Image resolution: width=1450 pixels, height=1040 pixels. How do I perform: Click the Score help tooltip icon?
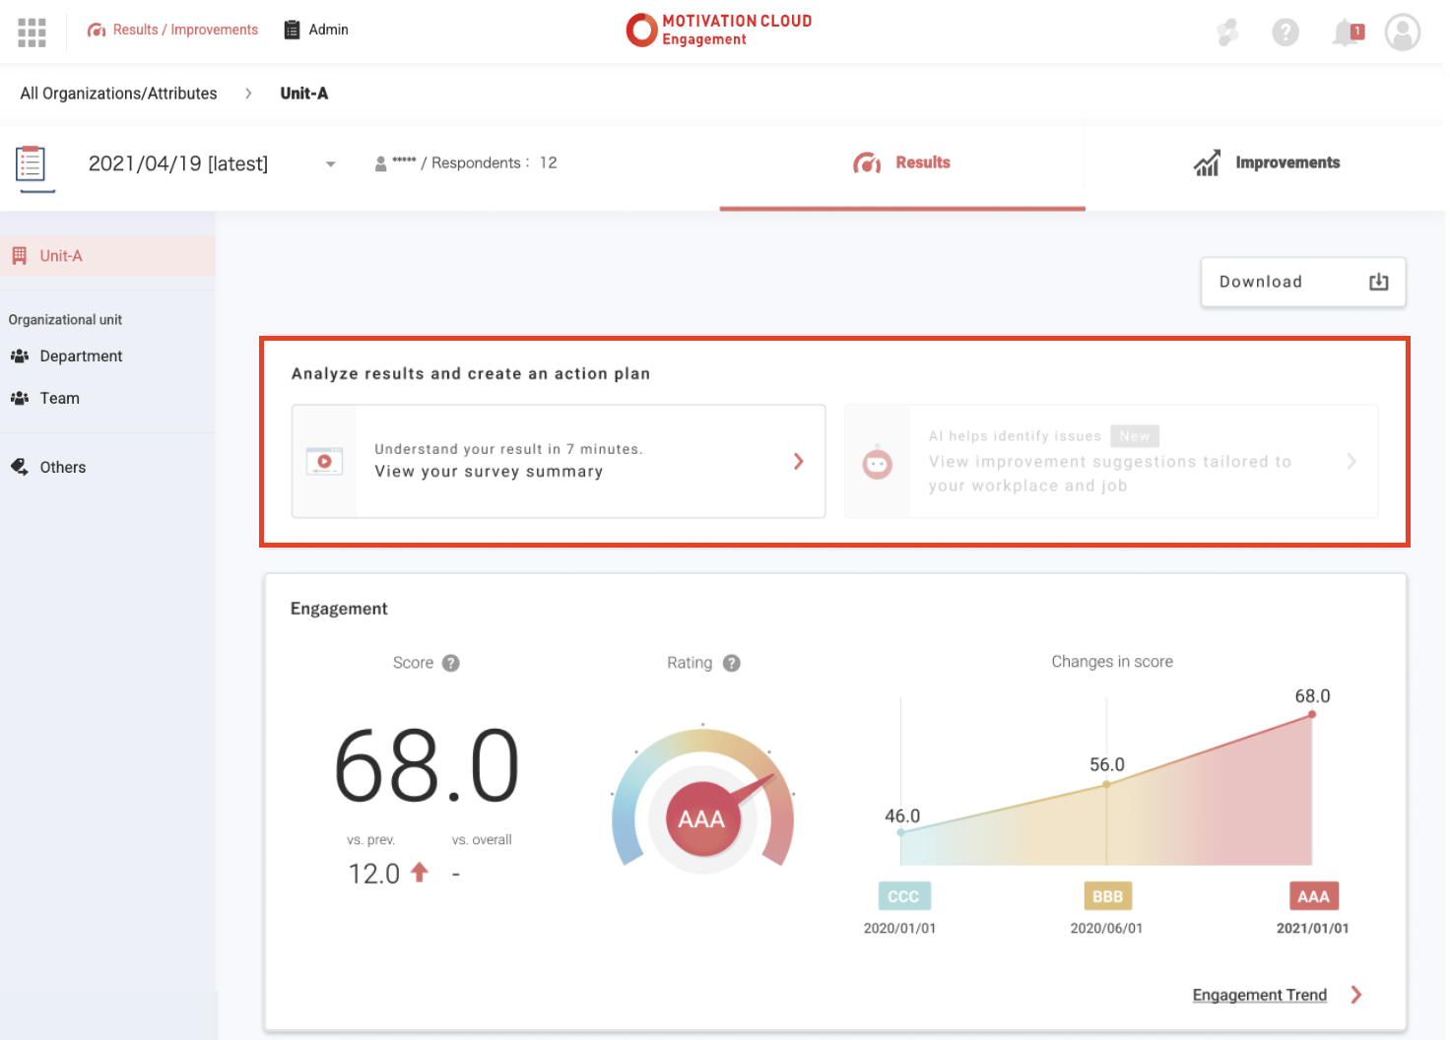[451, 663]
